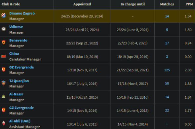This screenshot has height=129, width=195.
Task: Select the 24/25 (December 29, 2024) appointed date
Action: (x=82, y=16)
